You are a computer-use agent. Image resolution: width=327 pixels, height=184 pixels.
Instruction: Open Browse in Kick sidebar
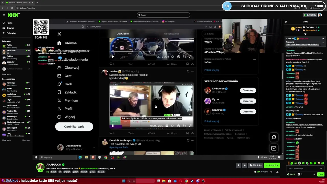click(10, 28)
